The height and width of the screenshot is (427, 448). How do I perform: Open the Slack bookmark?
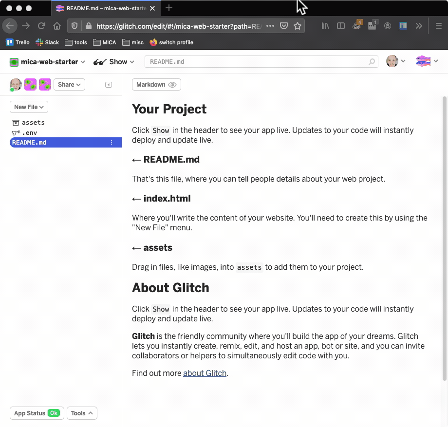[47, 42]
